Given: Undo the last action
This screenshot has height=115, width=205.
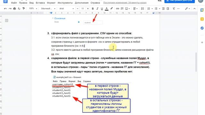Looking at the screenshot, I should (x=5, y=9).
